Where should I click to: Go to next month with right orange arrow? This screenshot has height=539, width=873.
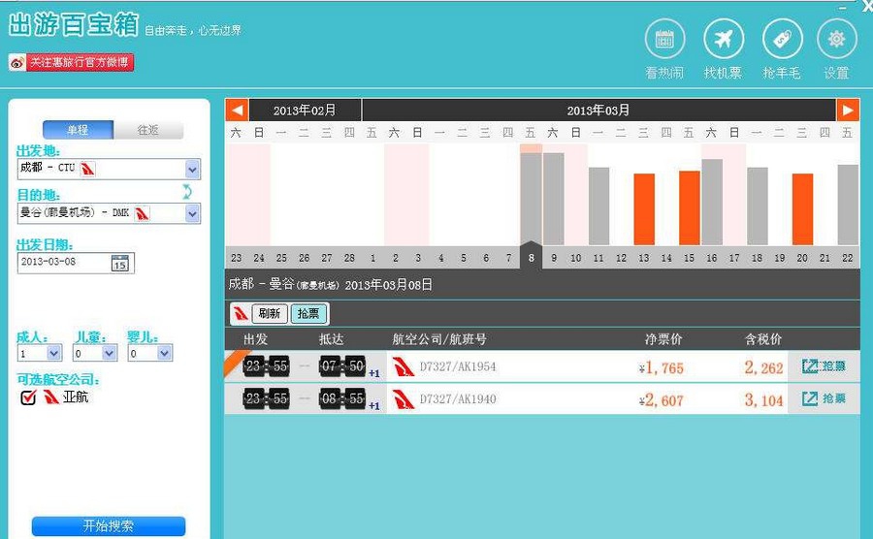[848, 111]
